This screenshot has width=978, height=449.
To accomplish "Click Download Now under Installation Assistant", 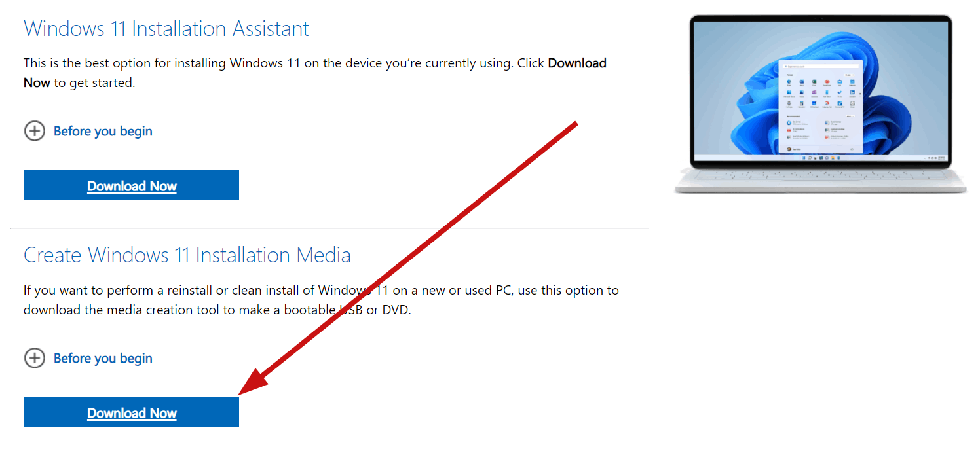I will (132, 185).
